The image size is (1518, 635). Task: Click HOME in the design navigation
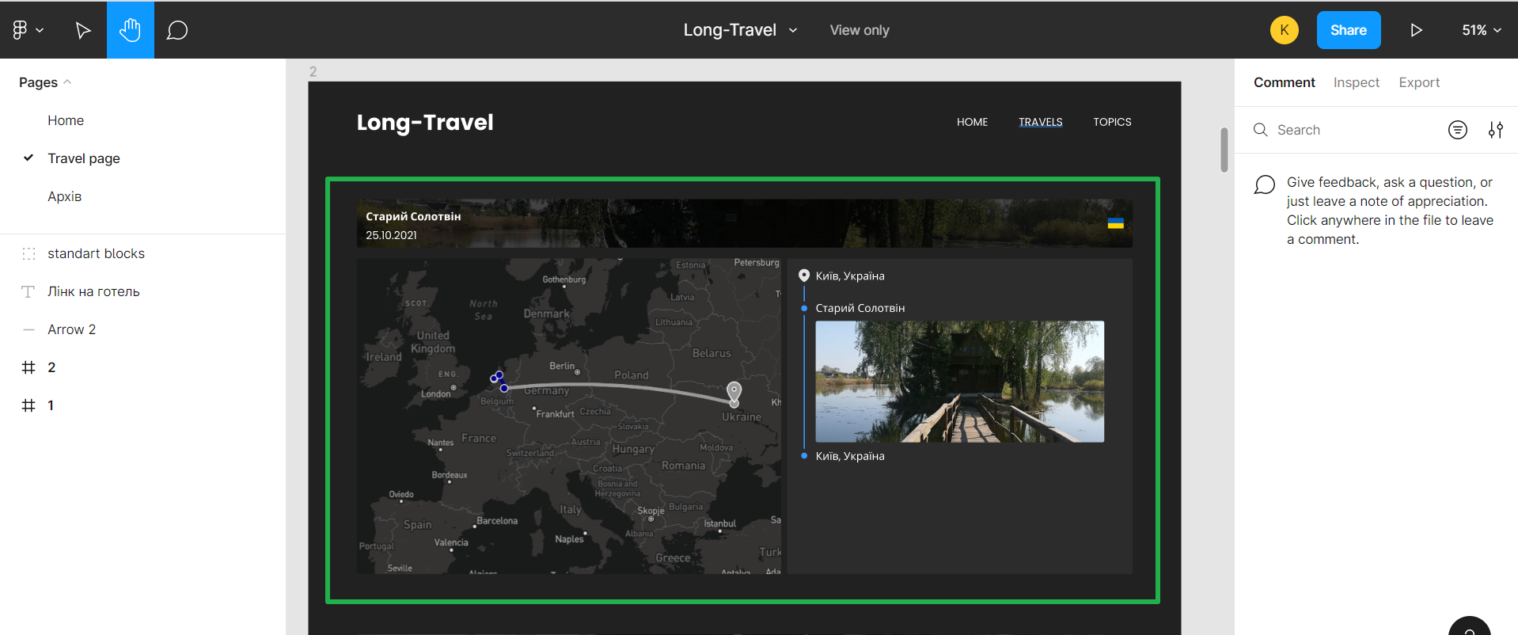pos(972,122)
